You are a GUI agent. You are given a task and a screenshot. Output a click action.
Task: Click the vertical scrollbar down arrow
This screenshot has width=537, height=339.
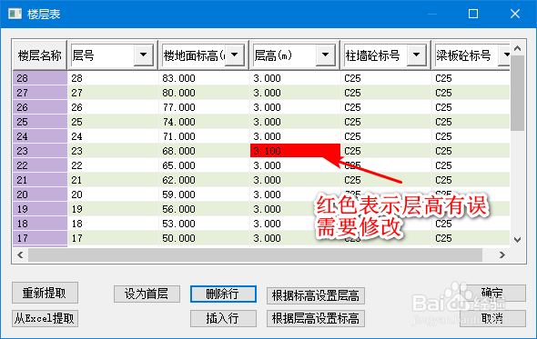tap(518, 240)
